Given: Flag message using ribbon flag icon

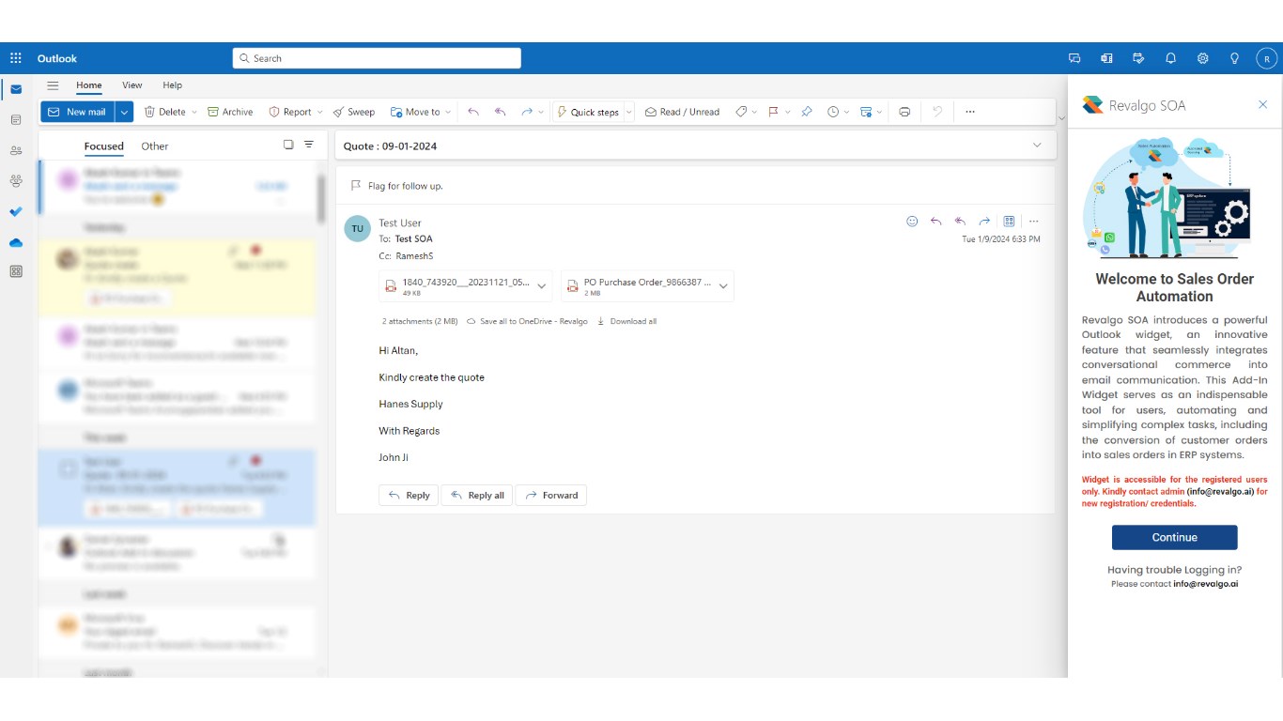Looking at the screenshot, I should tap(773, 112).
